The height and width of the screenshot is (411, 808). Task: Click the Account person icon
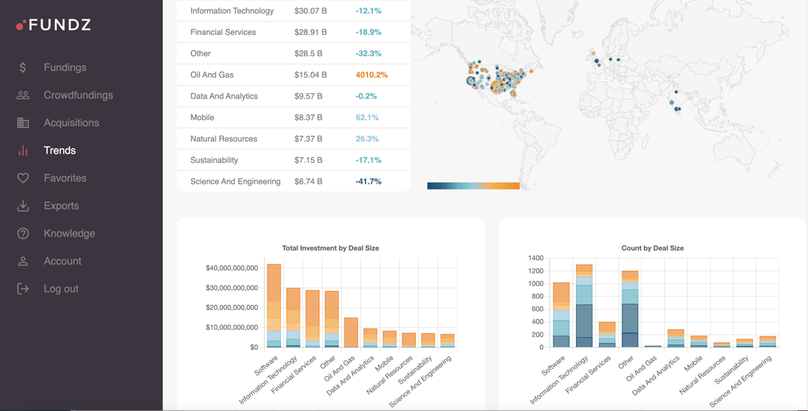coord(23,261)
